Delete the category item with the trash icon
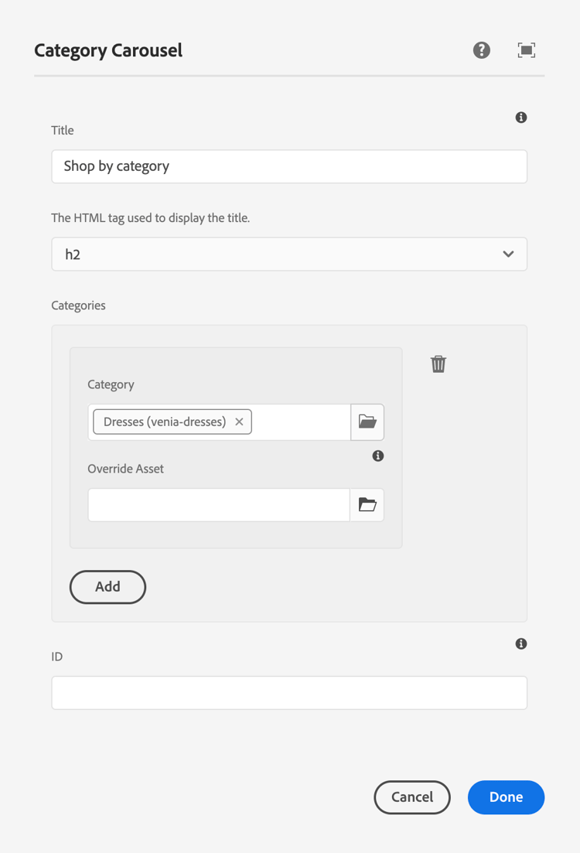The image size is (580, 853). click(x=438, y=363)
